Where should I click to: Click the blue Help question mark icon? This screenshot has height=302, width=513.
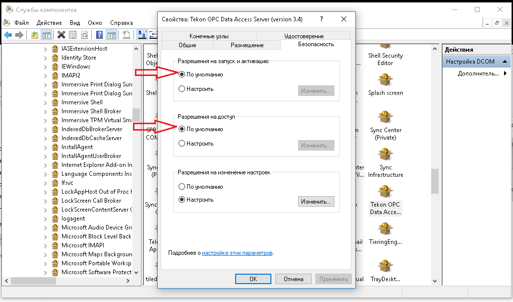(99, 35)
